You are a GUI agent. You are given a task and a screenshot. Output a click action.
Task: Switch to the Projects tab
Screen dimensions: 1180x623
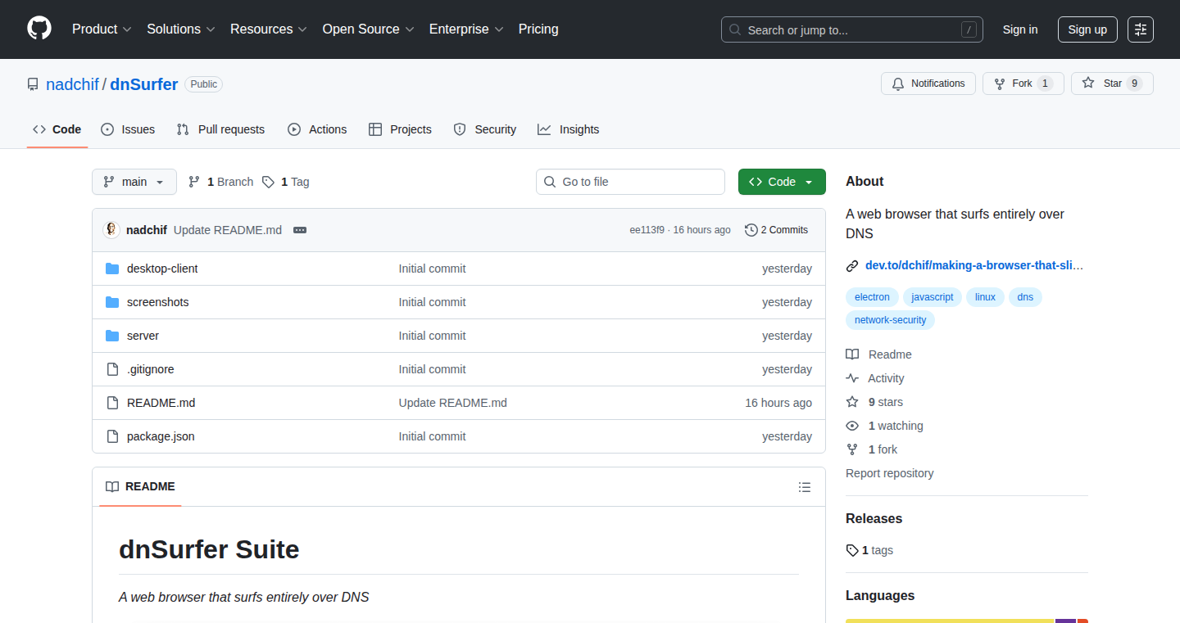(400, 129)
